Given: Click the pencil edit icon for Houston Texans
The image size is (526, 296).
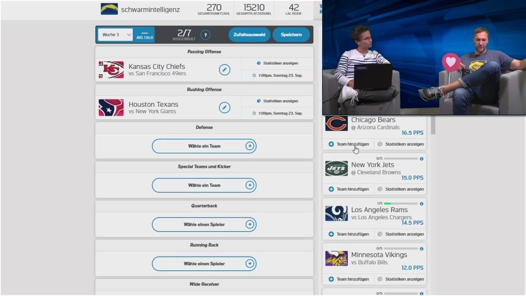Looking at the screenshot, I should [x=224, y=107].
